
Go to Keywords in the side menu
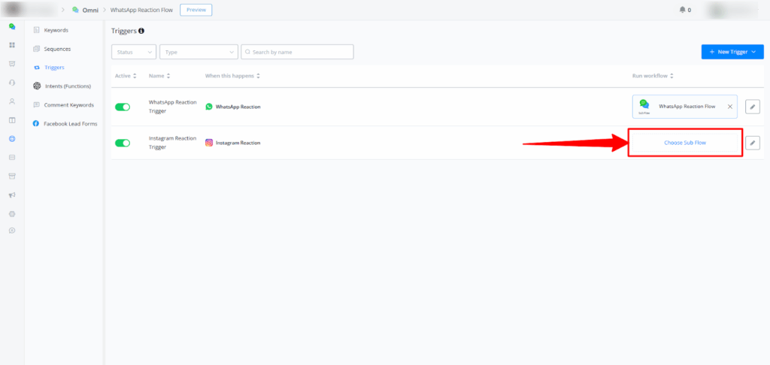pyautogui.click(x=56, y=30)
